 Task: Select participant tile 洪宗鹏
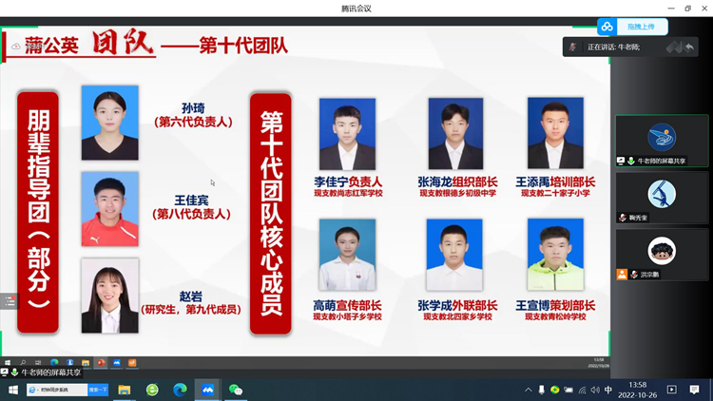661,253
